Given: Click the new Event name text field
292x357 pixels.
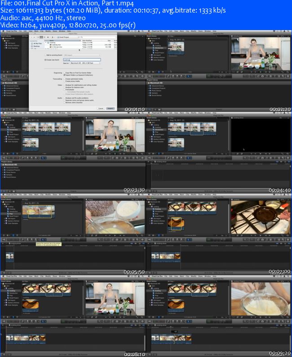Looking at the screenshot, I should pos(81,59).
